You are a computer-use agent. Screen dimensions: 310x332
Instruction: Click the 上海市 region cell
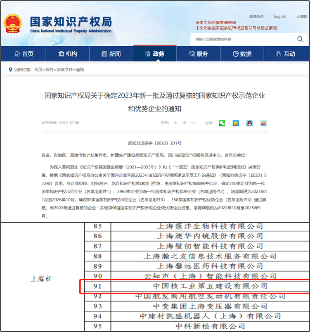pyautogui.click(x=43, y=277)
